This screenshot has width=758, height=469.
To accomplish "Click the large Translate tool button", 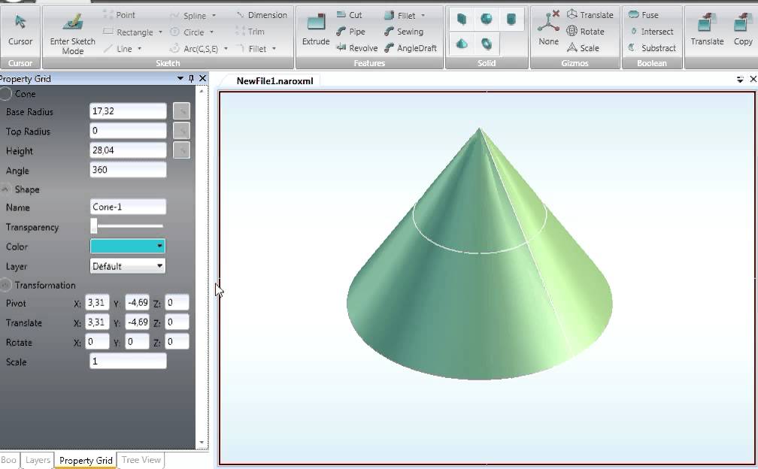I will tap(707, 30).
